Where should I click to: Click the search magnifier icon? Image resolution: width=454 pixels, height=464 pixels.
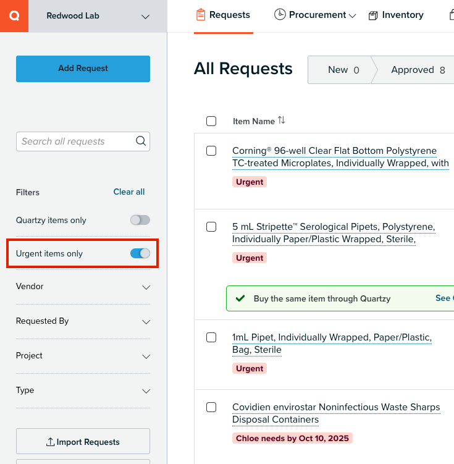point(141,141)
